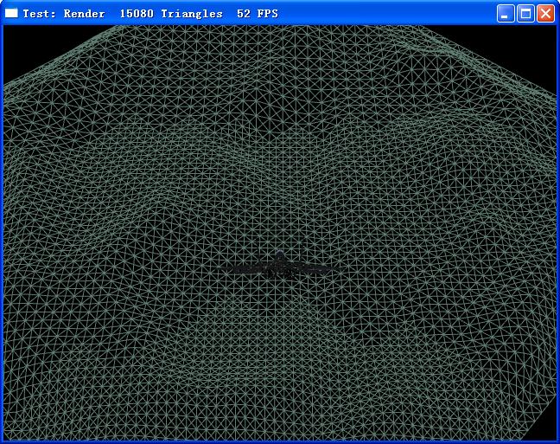Close the Test: Render window
Viewport: 560px width, 444px height.
pos(545,14)
